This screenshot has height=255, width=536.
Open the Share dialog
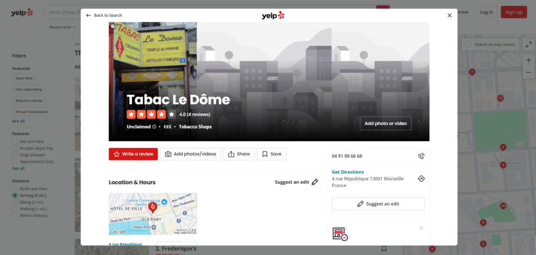click(239, 154)
